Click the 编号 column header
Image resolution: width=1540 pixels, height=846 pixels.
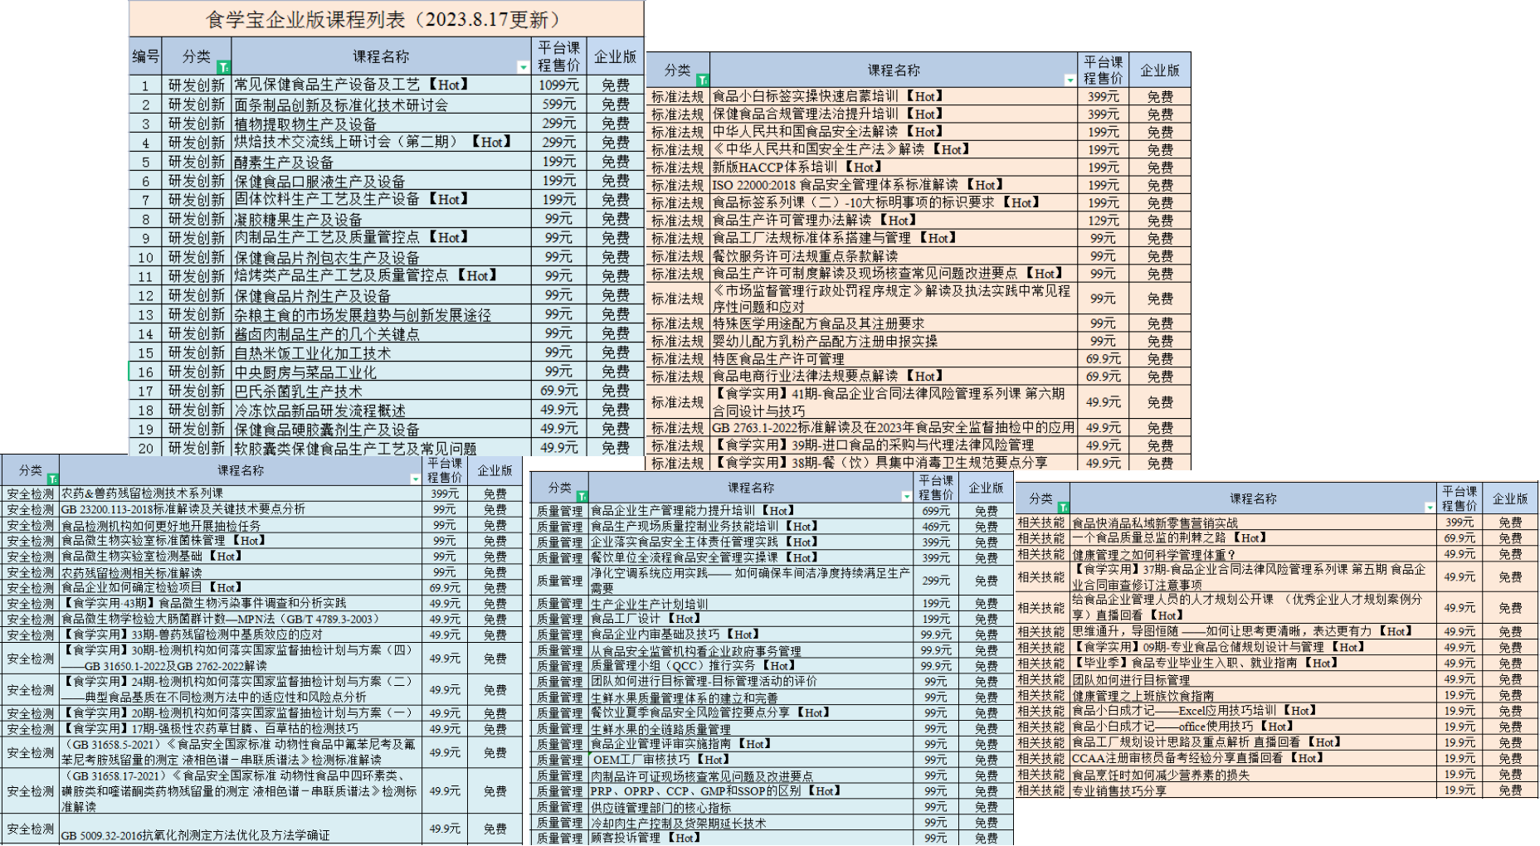click(145, 56)
